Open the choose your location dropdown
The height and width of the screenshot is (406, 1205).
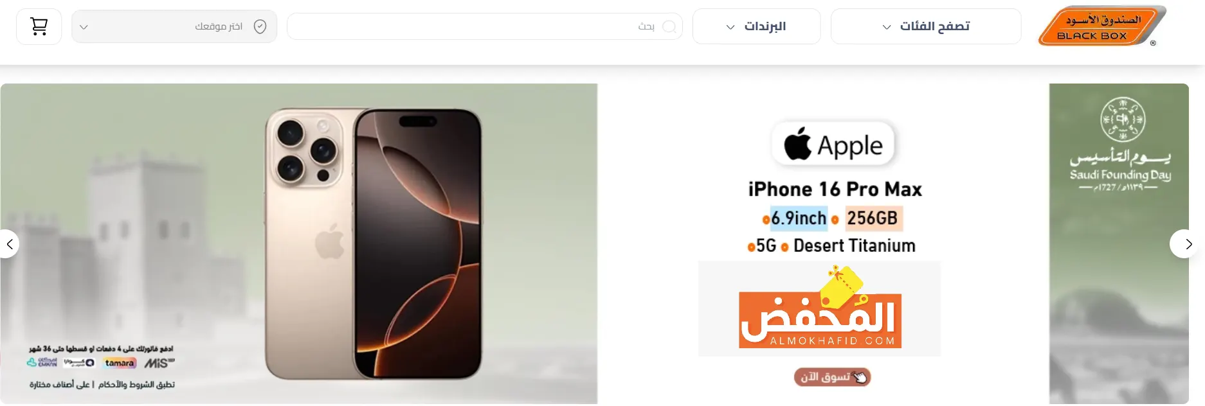pos(174,26)
